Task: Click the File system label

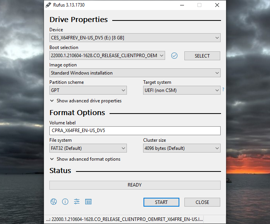Action: 61,140
